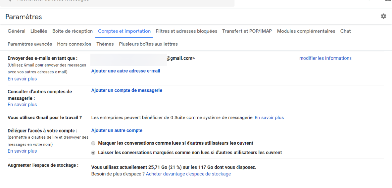Image resolution: width=392 pixels, height=188 pixels.
Task: Open the Filtres et adresses bloquées tab
Action: click(x=186, y=31)
